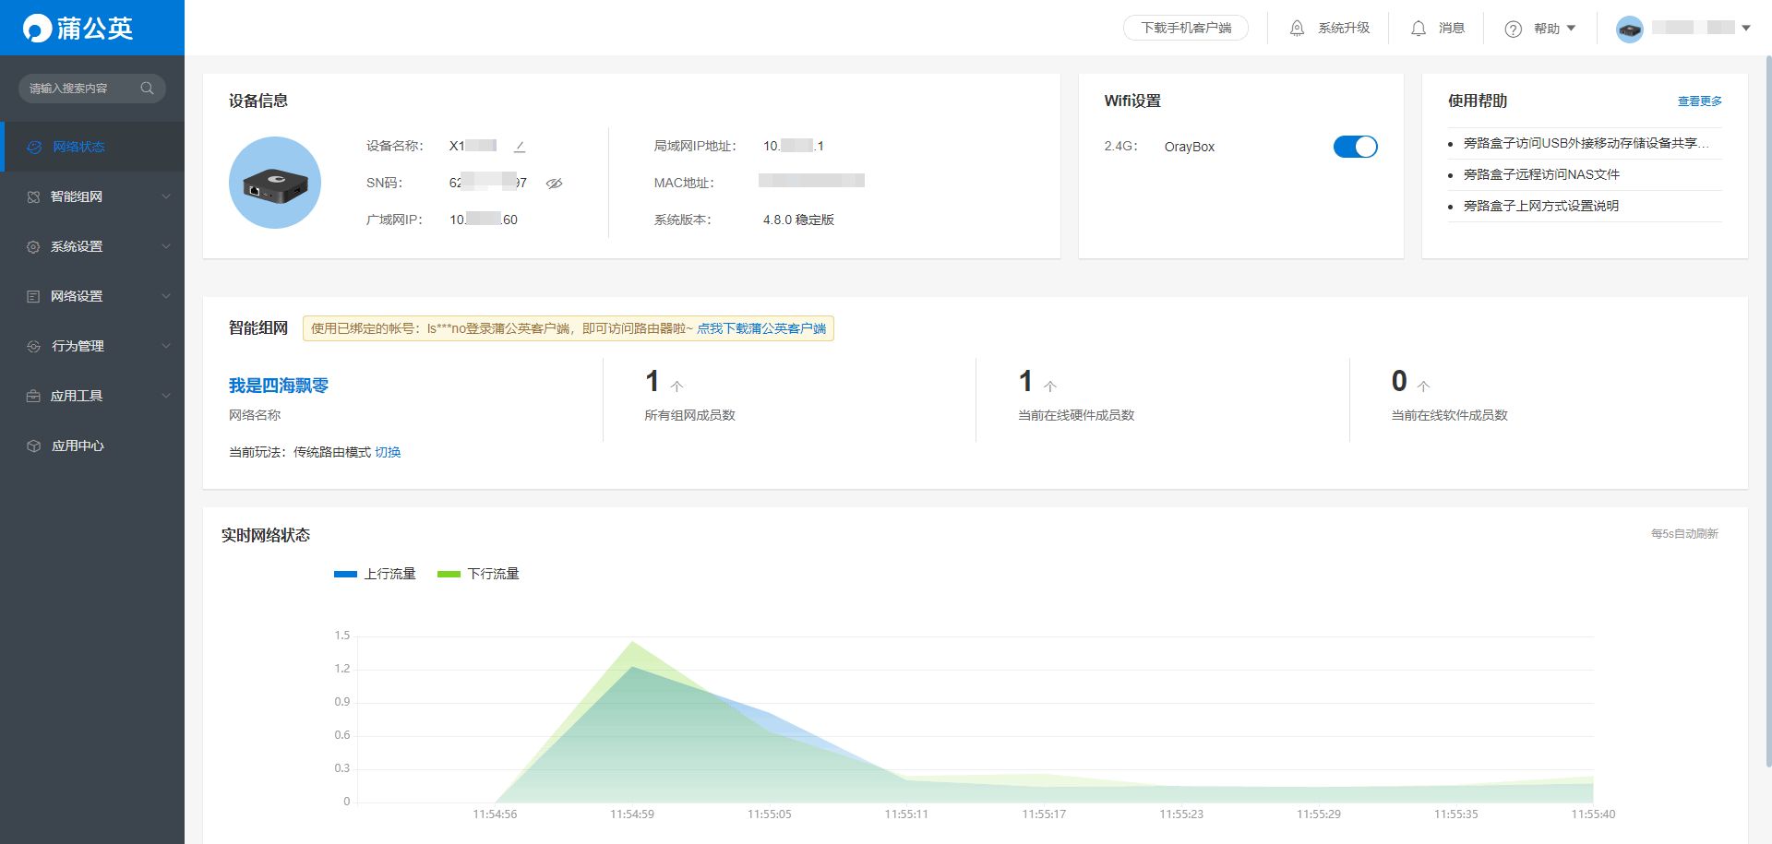The image size is (1772, 844).
Task: Expand the 帮助 dropdown in top bar
Action: (1546, 28)
